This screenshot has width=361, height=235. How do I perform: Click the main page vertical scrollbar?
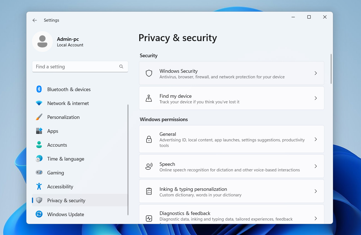pyautogui.click(x=331, y=69)
